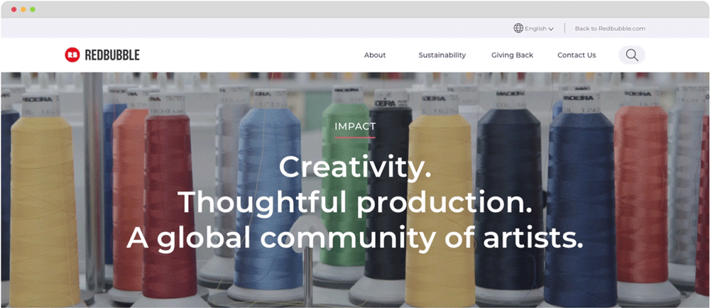Select Giving Back in navigation
The width and height of the screenshot is (710, 308).
(x=512, y=55)
